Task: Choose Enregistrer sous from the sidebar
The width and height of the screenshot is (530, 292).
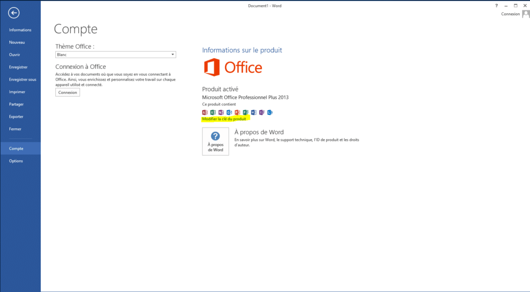Action: click(x=23, y=80)
